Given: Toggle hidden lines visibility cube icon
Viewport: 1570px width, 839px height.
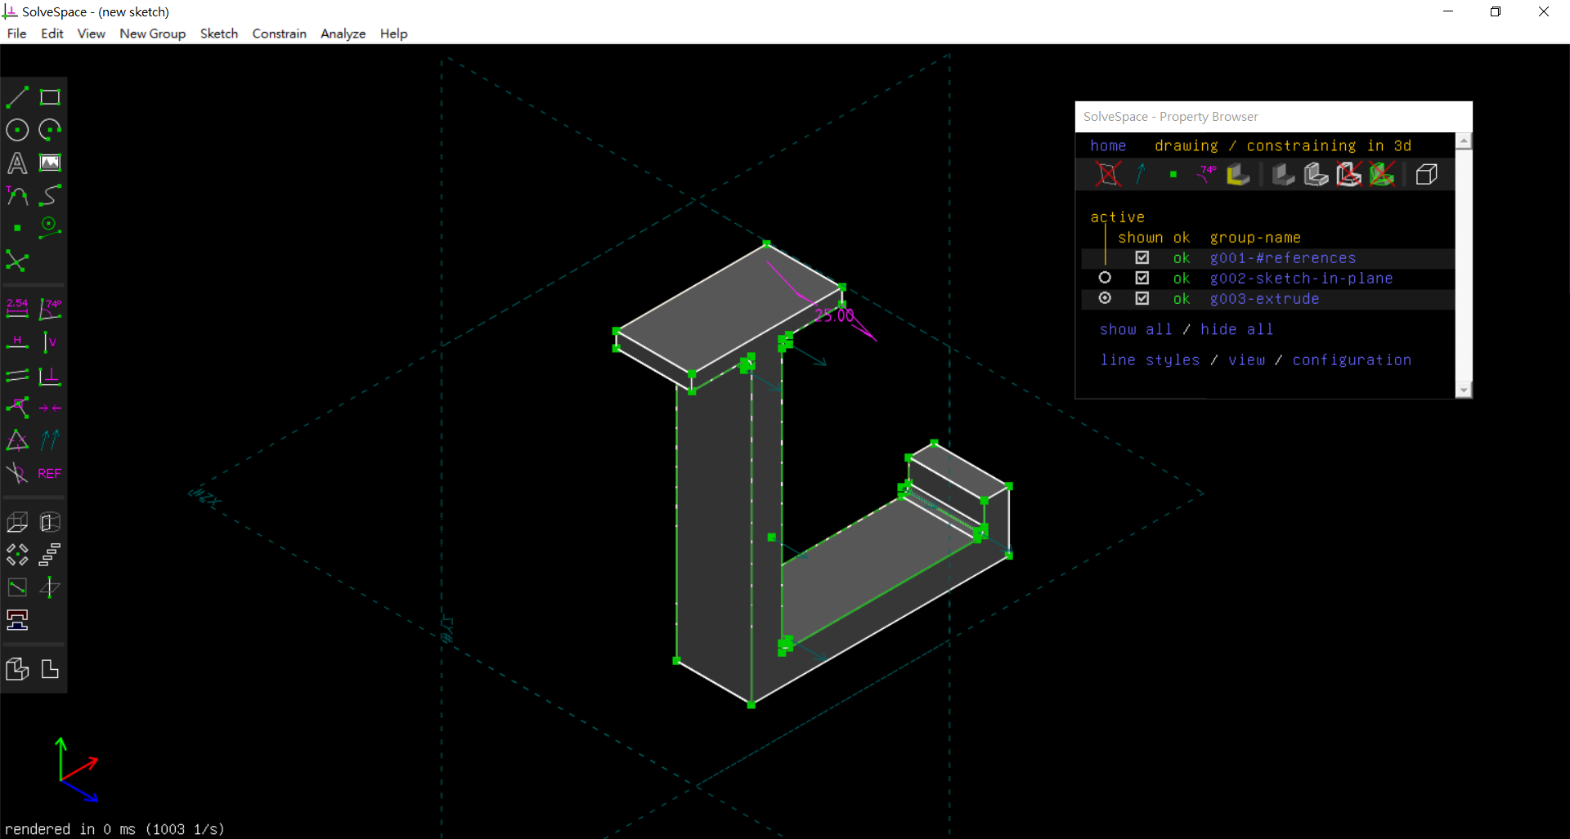Looking at the screenshot, I should [1426, 174].
